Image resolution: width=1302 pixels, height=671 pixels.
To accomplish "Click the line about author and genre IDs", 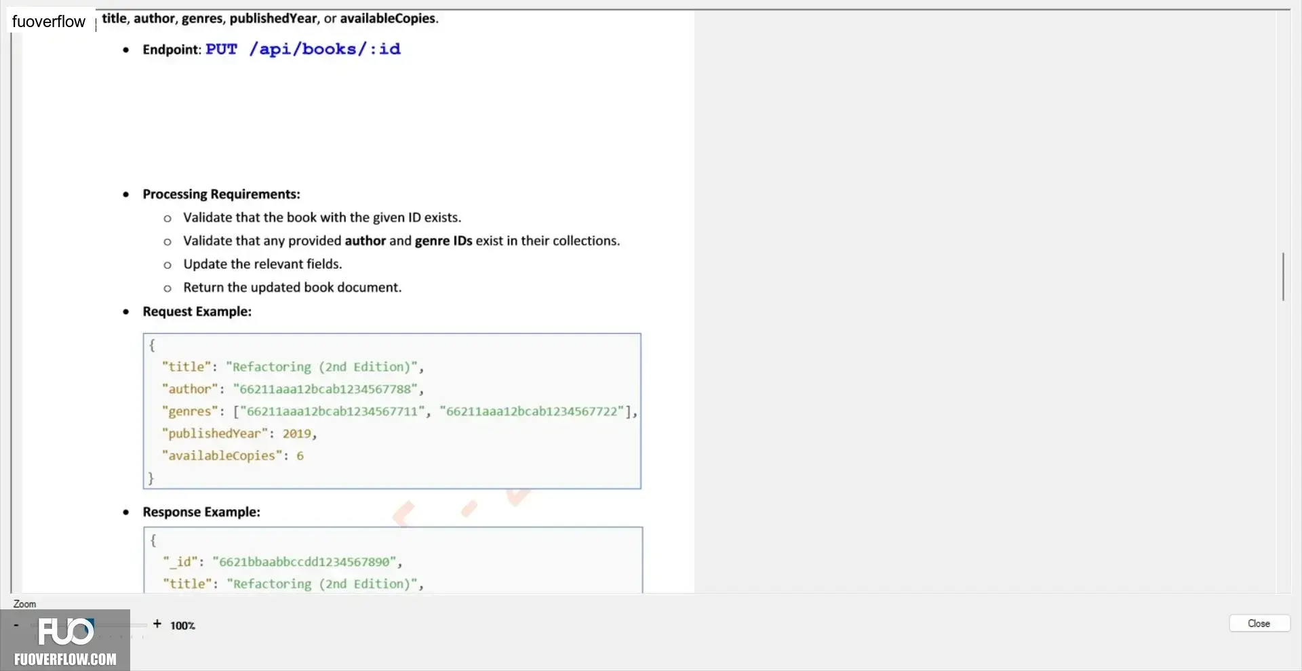I will click(x=401, y=241).
